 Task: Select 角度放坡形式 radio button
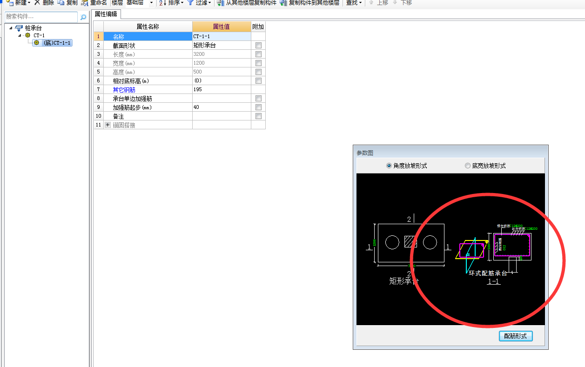389,166
